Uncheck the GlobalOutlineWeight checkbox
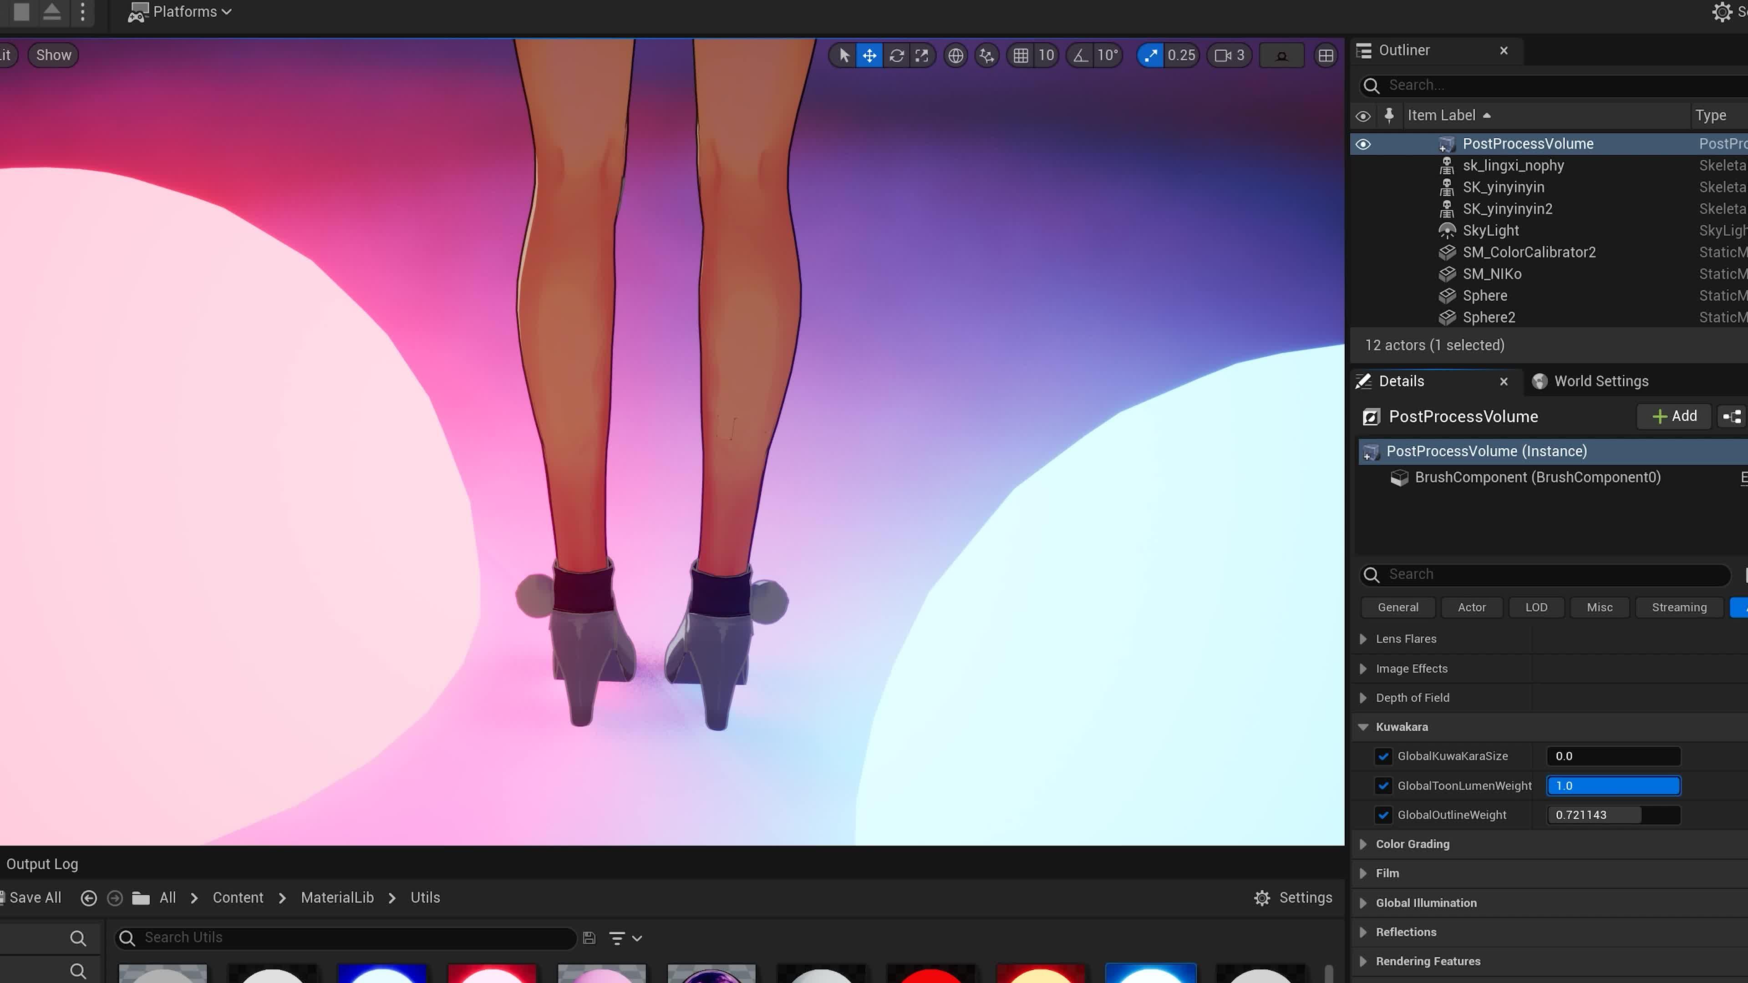This screenshot has height=983, width=1748. pyautogui.click(x=1384, y=815)
